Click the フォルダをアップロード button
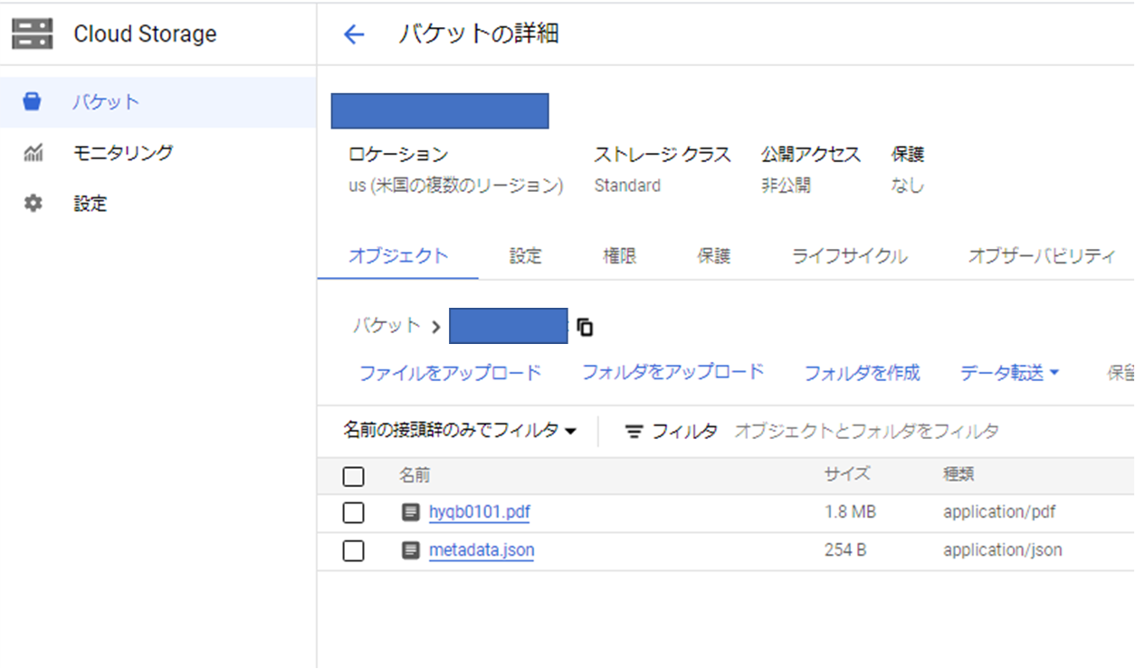 coord(672,372)
